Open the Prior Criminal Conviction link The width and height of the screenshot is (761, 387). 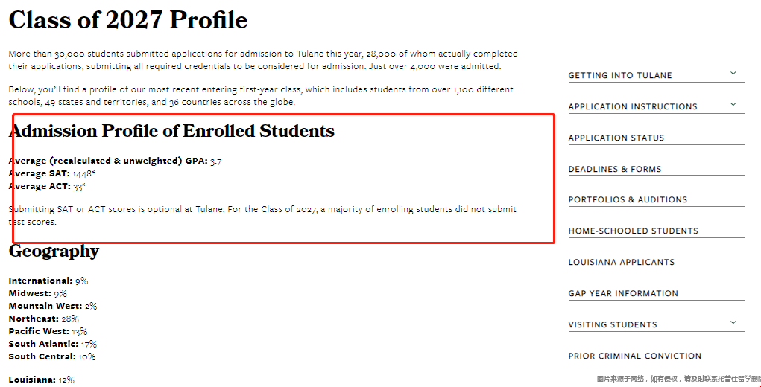coord(635,356)
